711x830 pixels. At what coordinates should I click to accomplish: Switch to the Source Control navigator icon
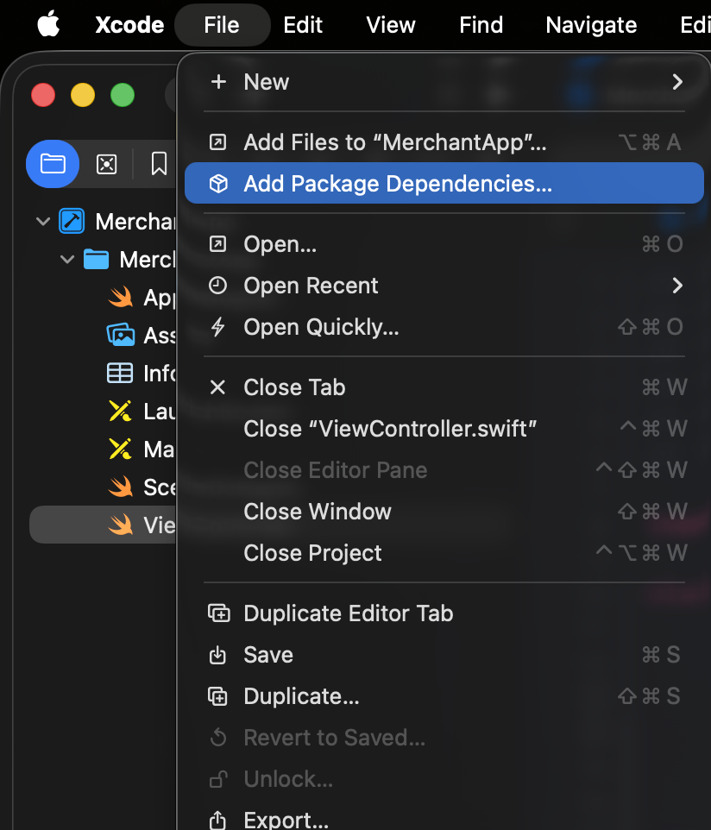tap(106, 164)
